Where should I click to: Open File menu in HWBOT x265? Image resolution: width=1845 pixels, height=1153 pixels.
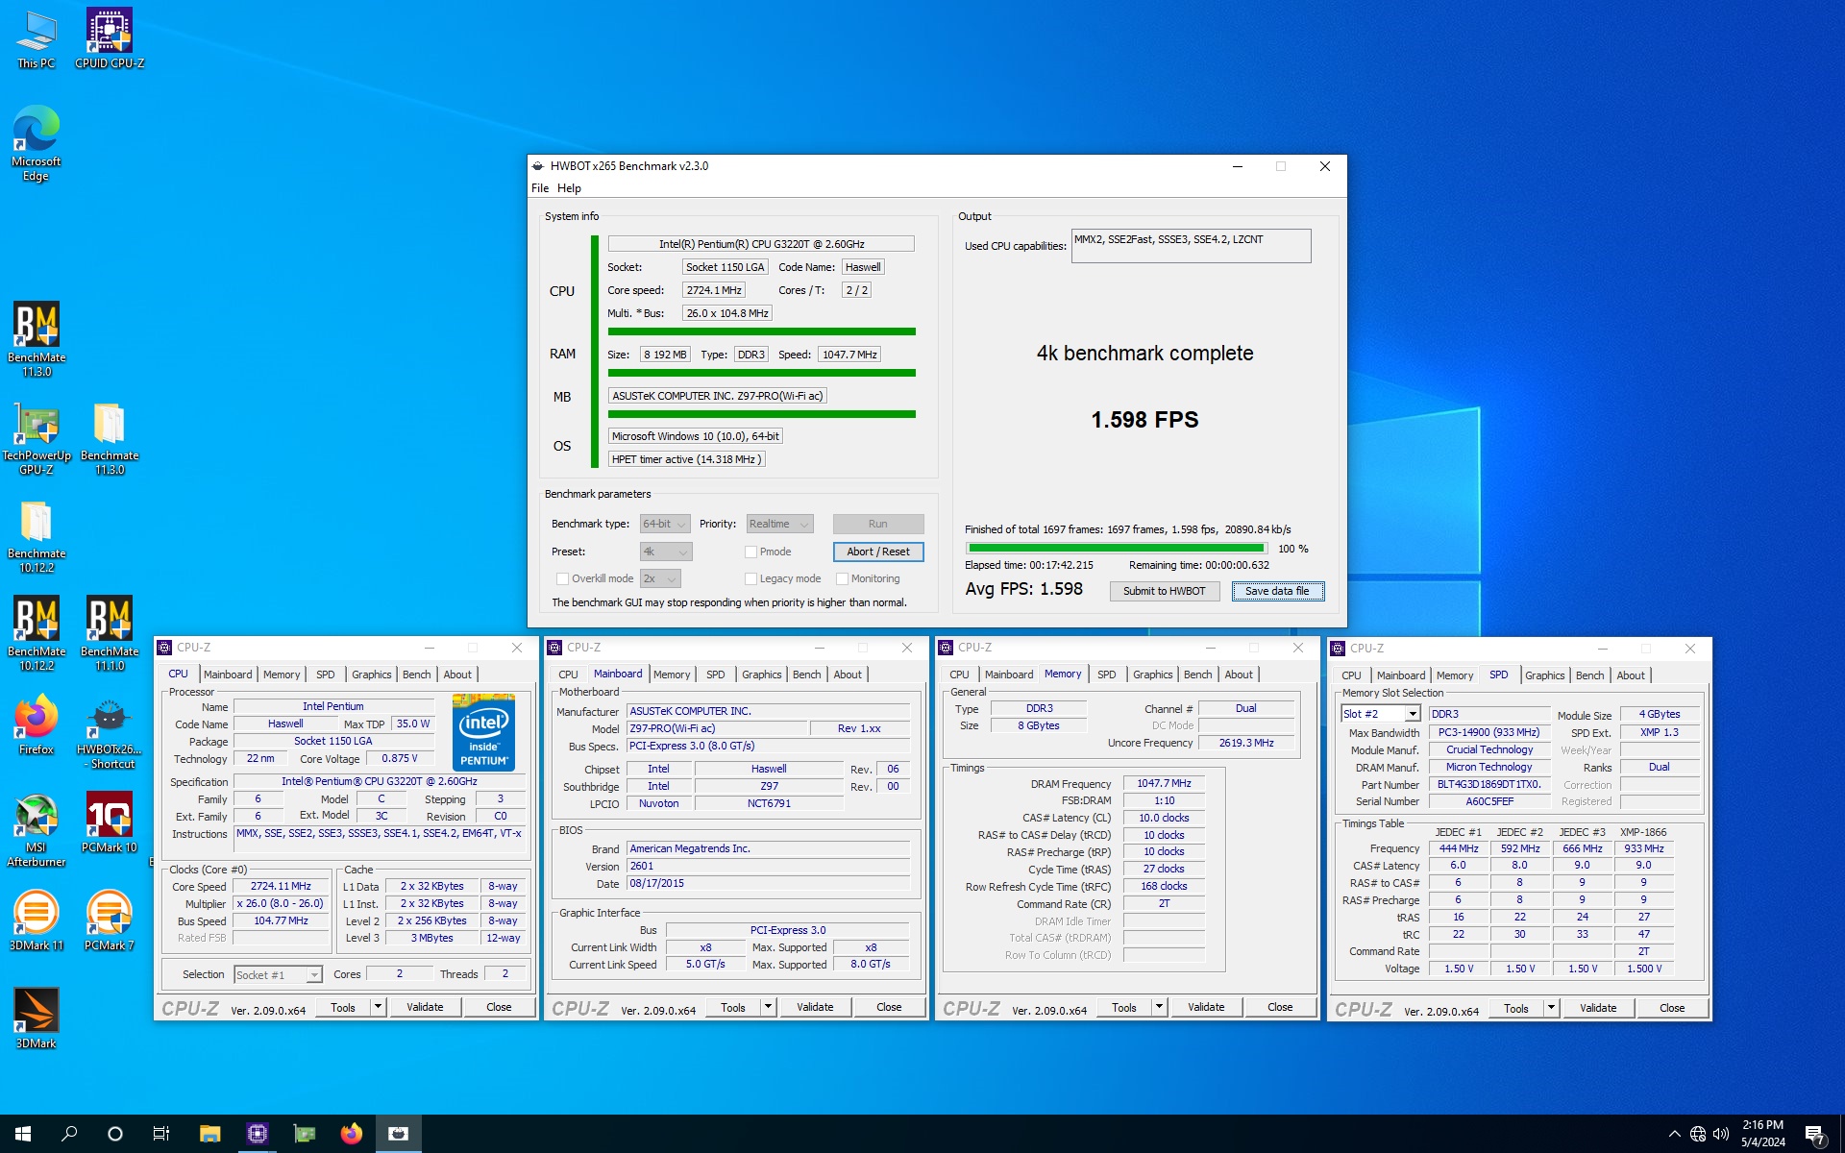point(540,188)
